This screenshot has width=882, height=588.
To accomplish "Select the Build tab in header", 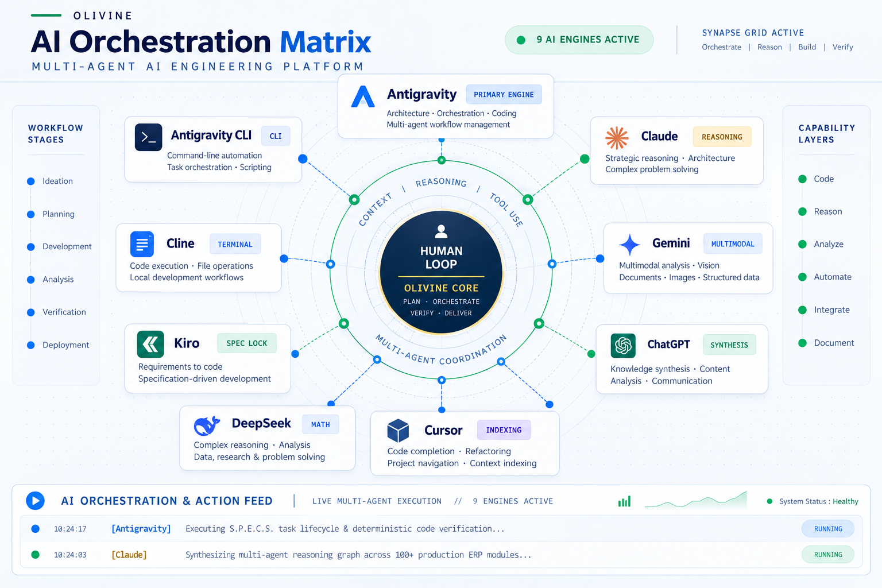I will click(x=807, y=47).
